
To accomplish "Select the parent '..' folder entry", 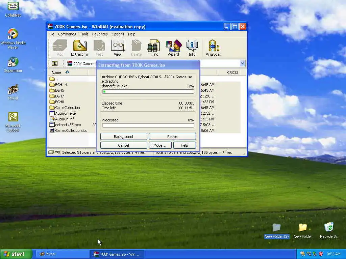I will (x=54, y=79).
